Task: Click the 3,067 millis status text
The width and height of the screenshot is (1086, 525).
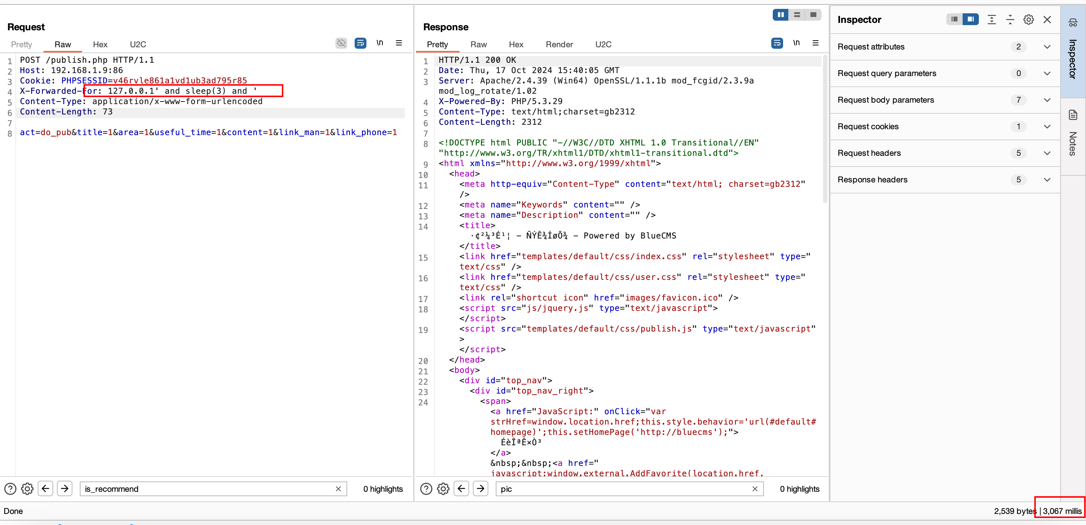Action: point(1062,511)
